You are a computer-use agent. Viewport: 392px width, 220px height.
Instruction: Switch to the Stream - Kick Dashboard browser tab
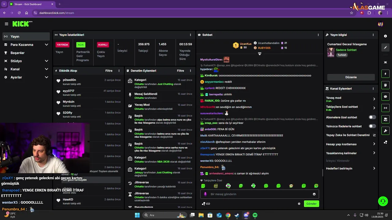pyautogui.click(x=31, y=4)
